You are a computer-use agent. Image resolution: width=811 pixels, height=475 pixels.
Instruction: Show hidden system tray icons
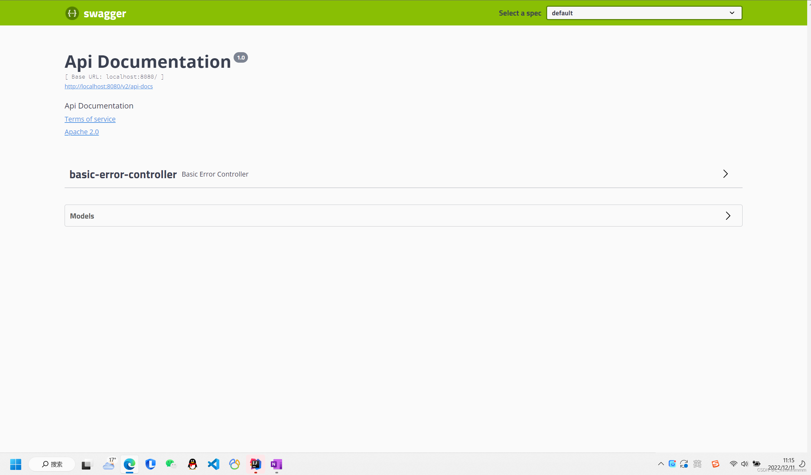(x=661, y=464)
